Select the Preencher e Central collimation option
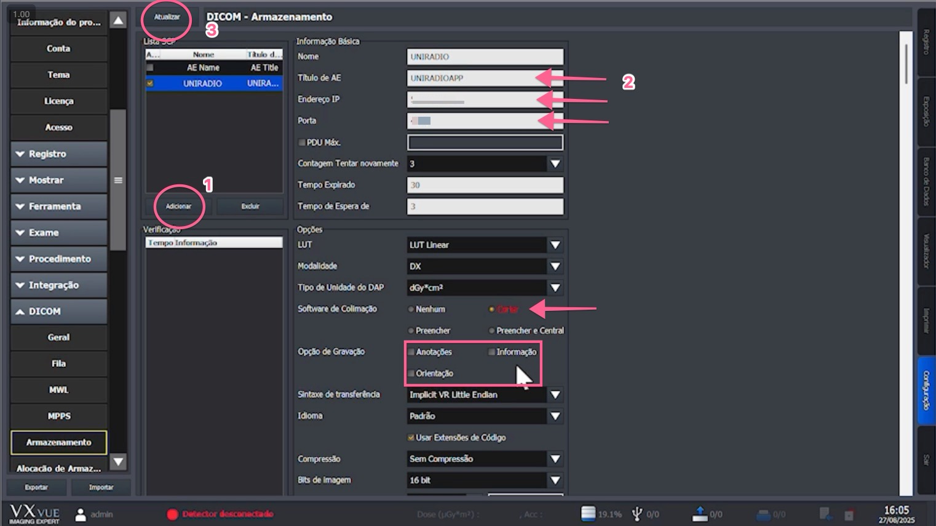Viewport: 936px width, 526px height. (490, 330)
